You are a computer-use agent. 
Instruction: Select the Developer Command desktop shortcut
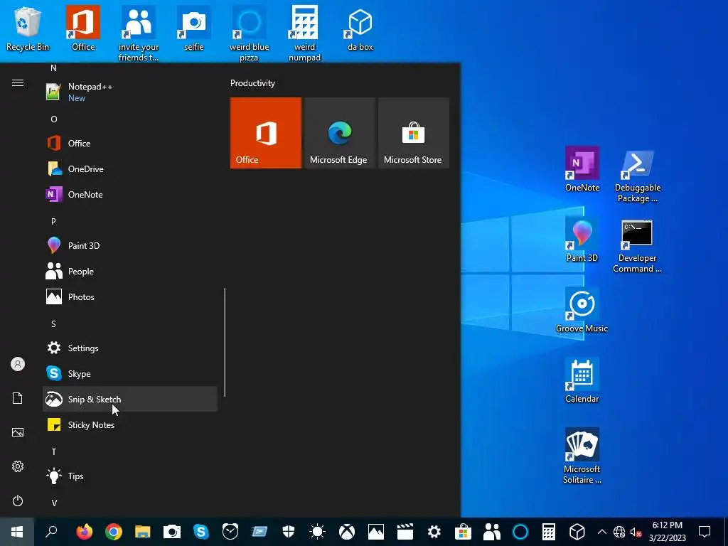point(638,245)
